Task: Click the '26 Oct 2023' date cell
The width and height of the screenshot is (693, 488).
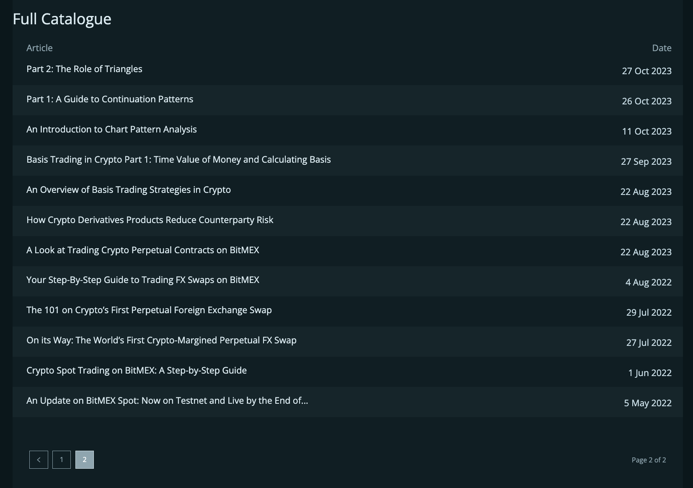Action: 646,101
